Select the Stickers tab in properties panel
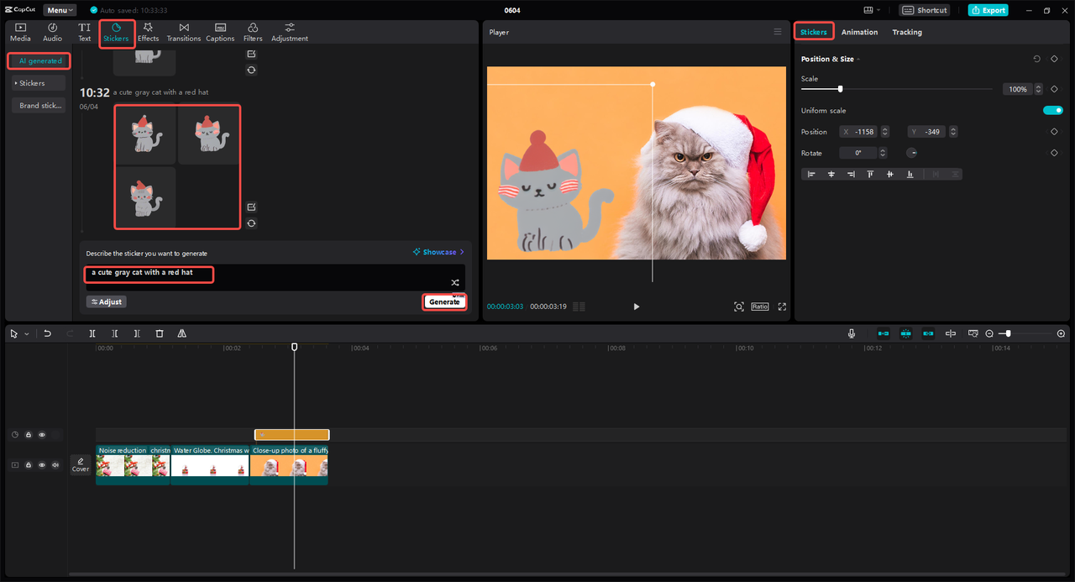The width and height of the screenshot is (1075, 582). point(814,32)
